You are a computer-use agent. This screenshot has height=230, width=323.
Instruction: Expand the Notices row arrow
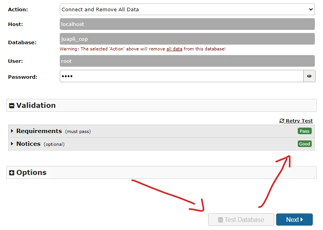(12, 144)
